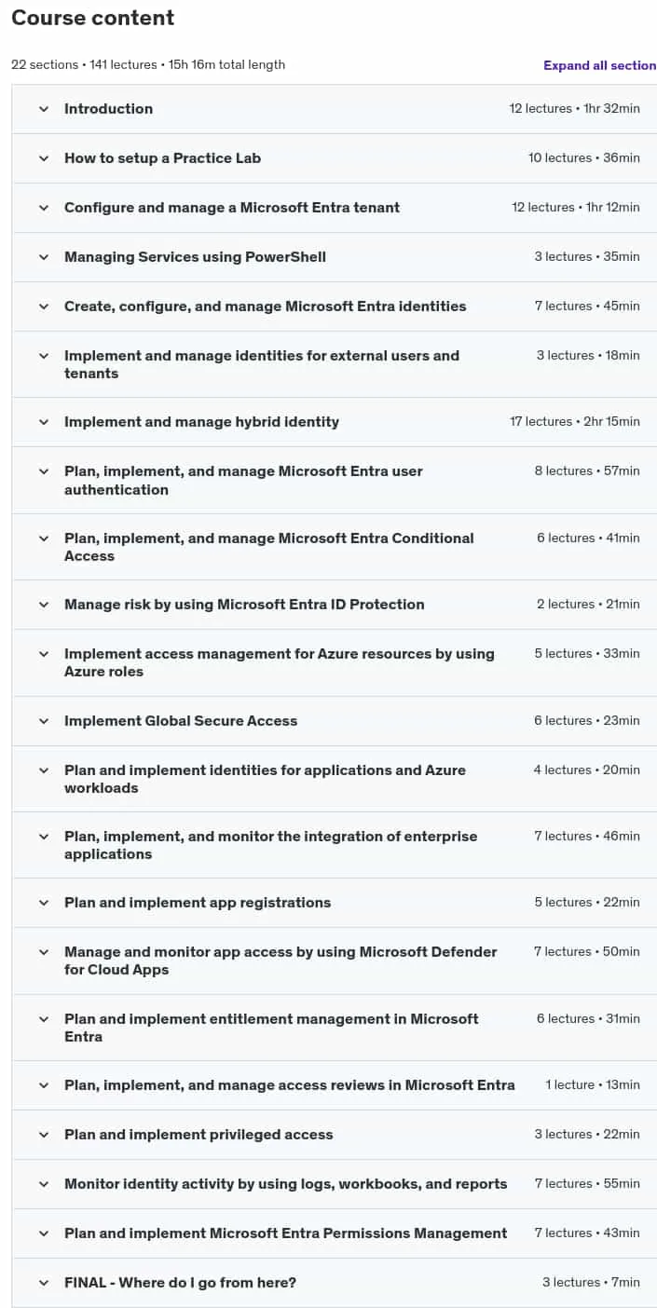Click chevron for applications and Azure workloads identities
The height and width of the screenshot is (1308, 657).
(x=44, y=770)
